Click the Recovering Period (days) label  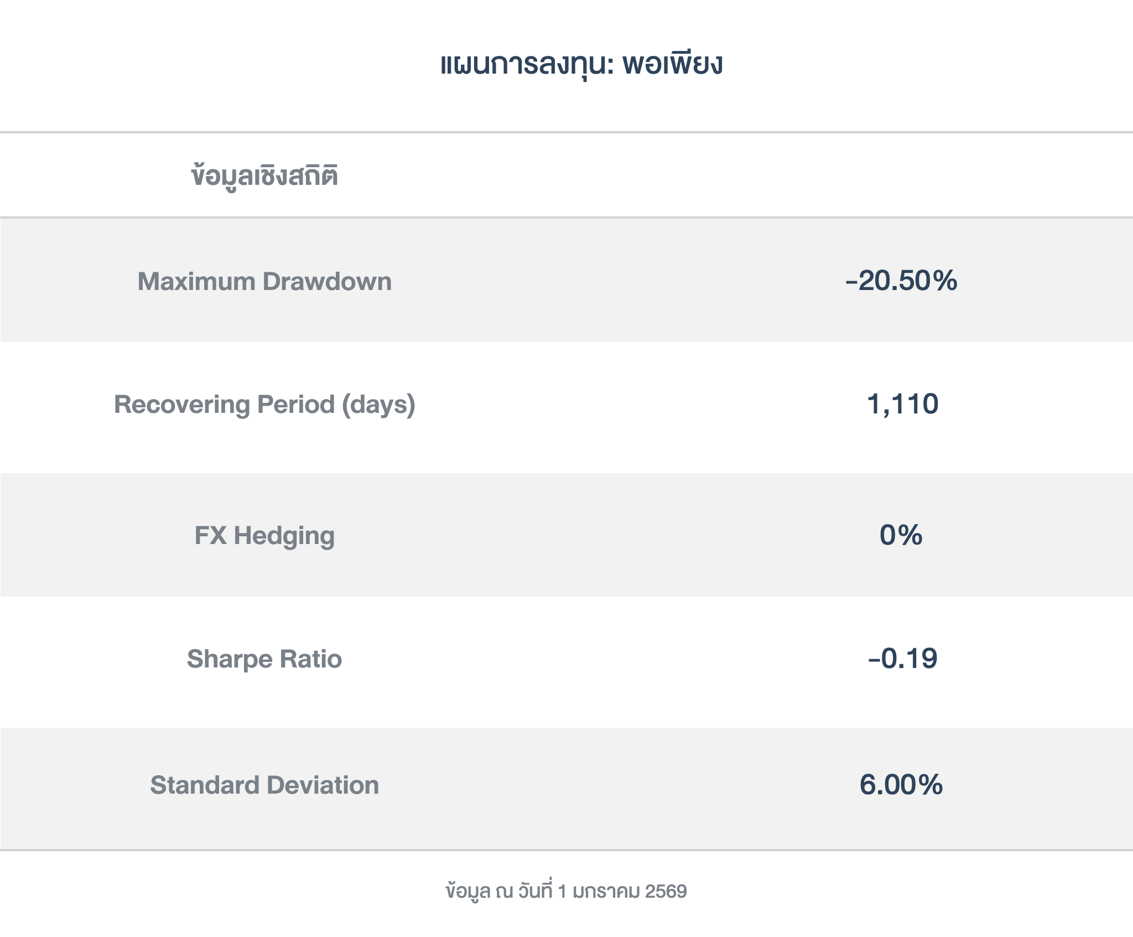264,405
